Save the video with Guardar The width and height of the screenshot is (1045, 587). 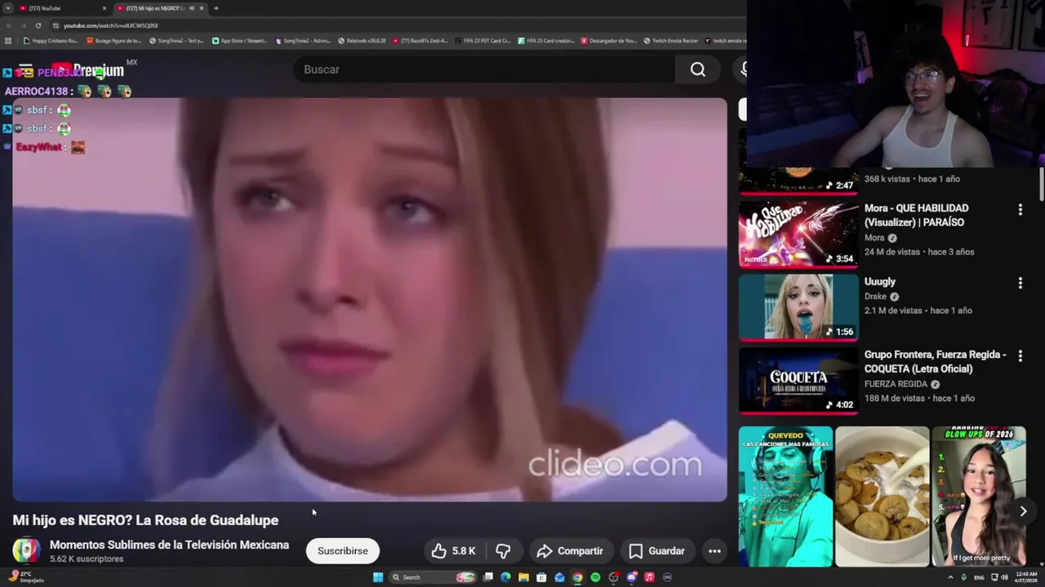pos(656,551)
